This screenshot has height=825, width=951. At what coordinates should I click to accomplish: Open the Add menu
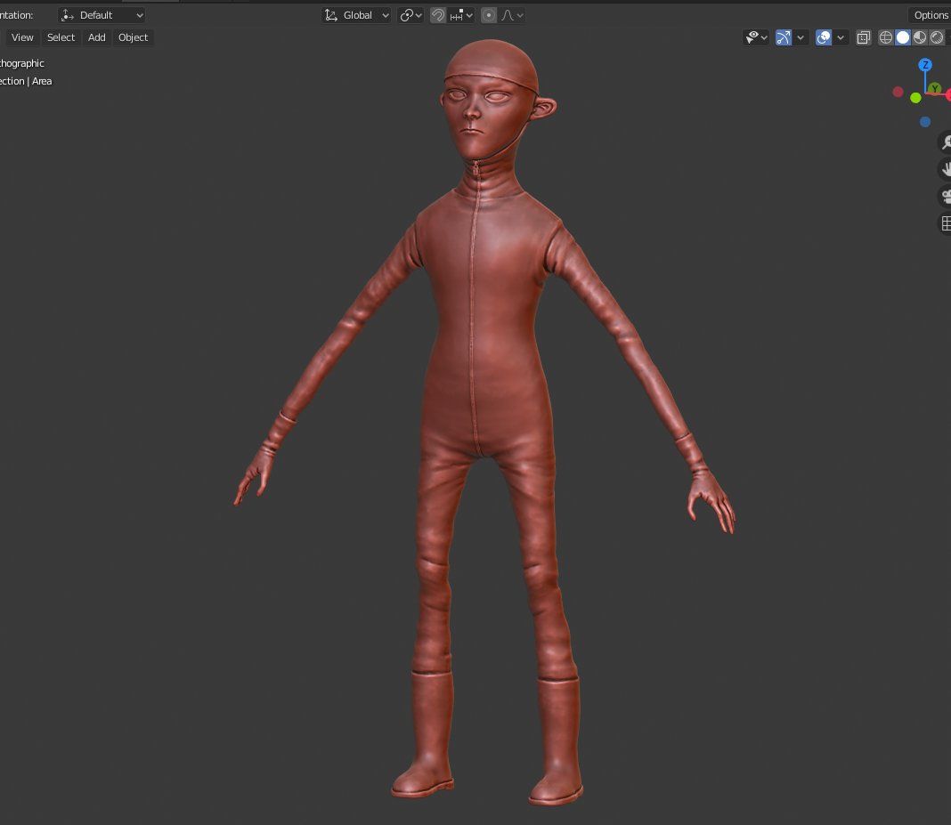tap(97, 37)
